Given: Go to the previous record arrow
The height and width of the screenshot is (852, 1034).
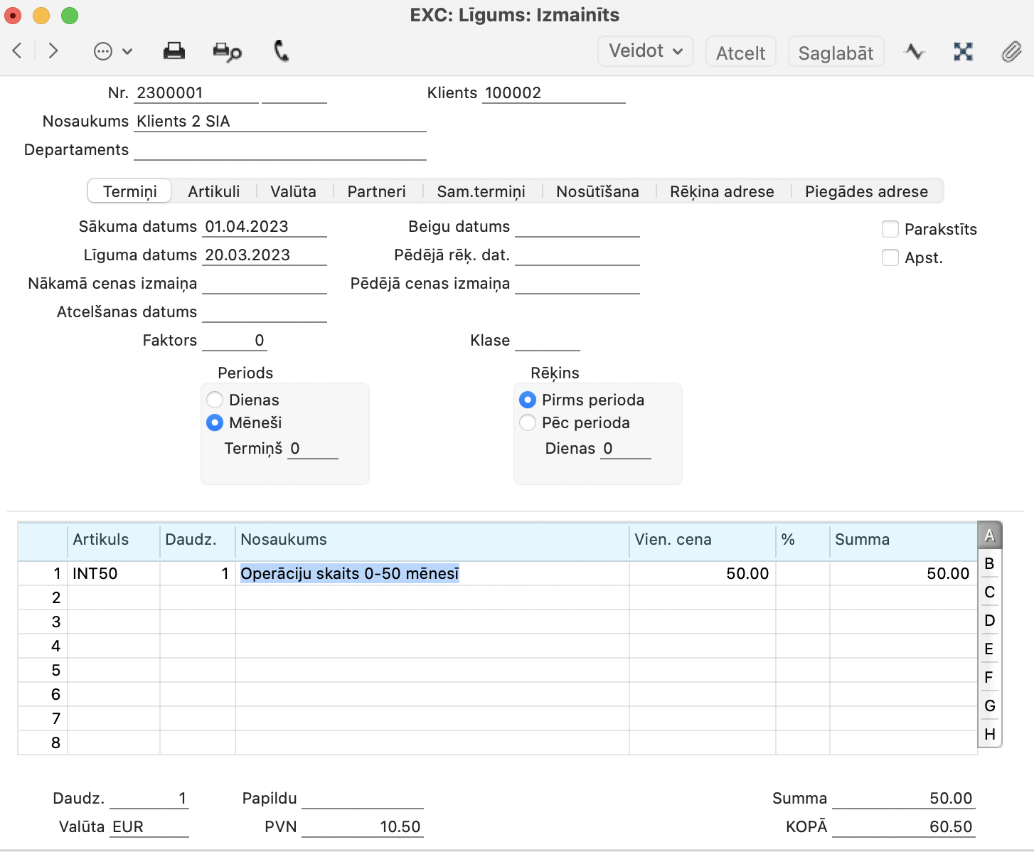Looking at the screenshot, I should 18,50.
